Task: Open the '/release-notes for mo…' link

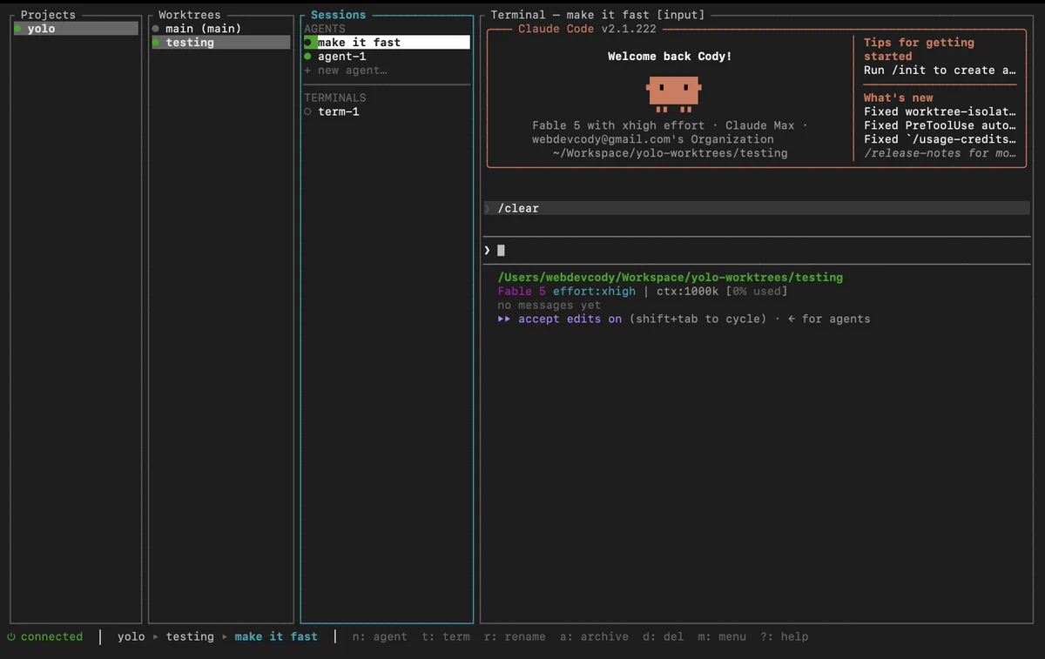Action: click(x=940, y=153)
